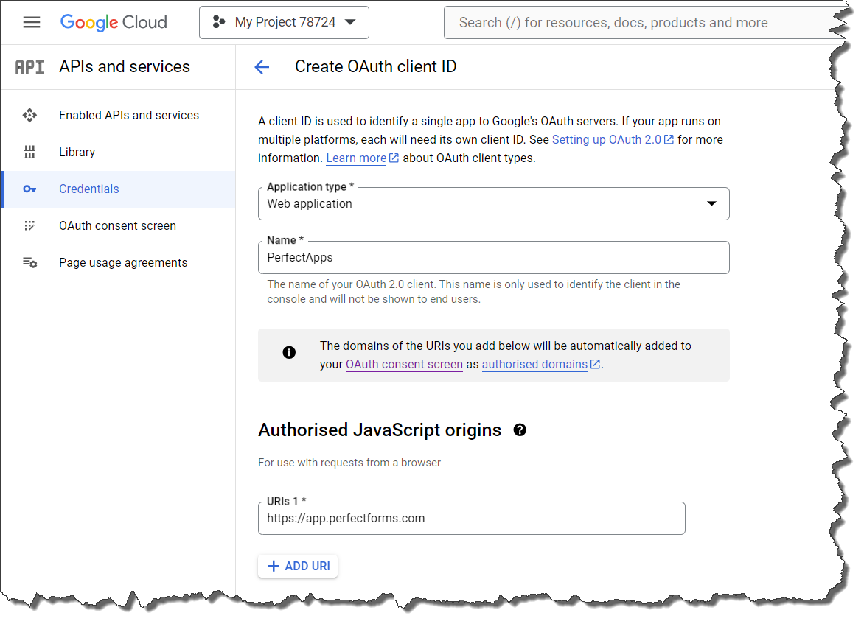Click the URIs 1 input field
Image resolution: width=864 pixels, height=624 pixels.
(472, 518)
